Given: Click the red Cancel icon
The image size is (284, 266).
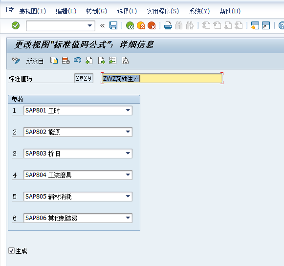Looking at the screenshot, I should click(x=152, y=25).
